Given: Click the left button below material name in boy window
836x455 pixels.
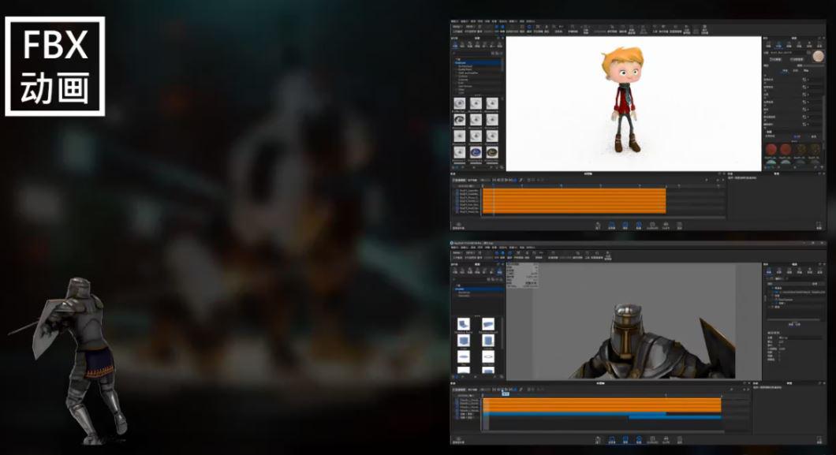Looking at the screenshot, I should (x=774, y=59).
